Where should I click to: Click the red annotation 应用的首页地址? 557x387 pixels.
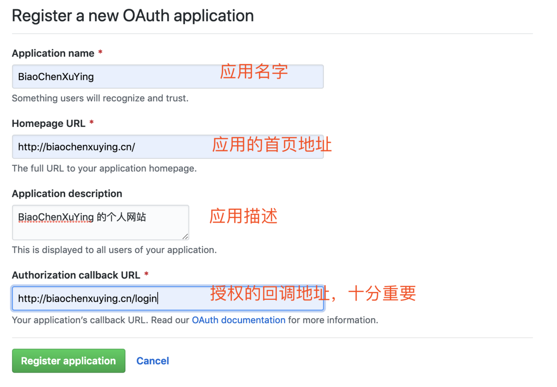[x=272, y=145]
